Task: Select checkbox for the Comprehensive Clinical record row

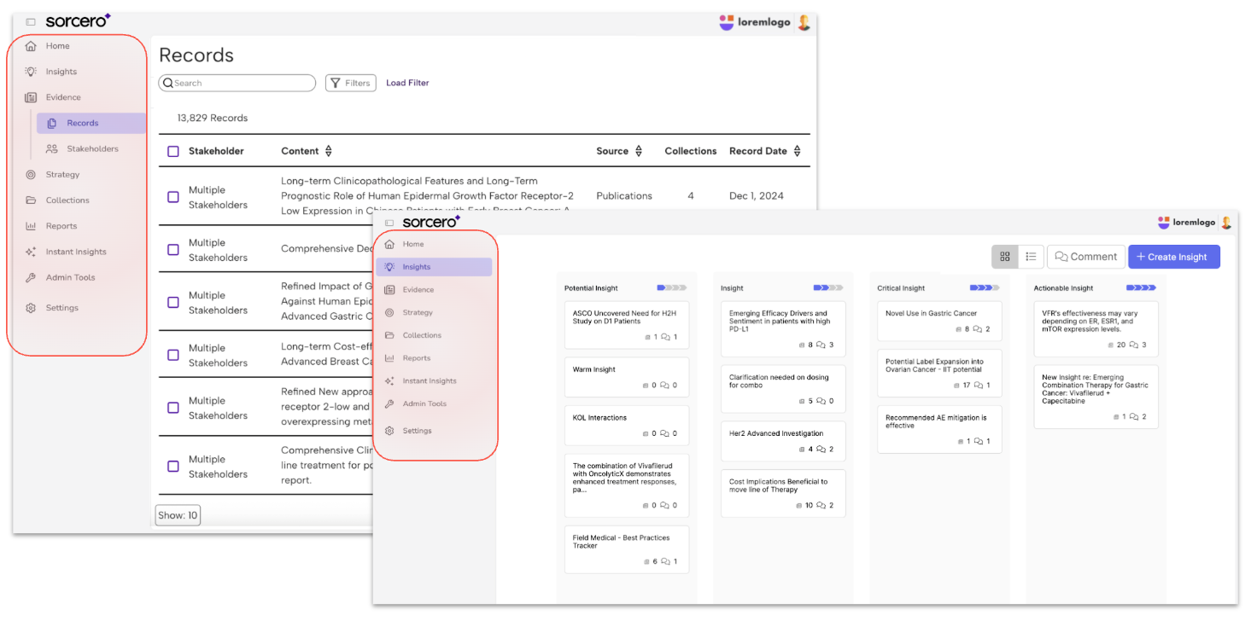Action: click(x=173, y=467)
